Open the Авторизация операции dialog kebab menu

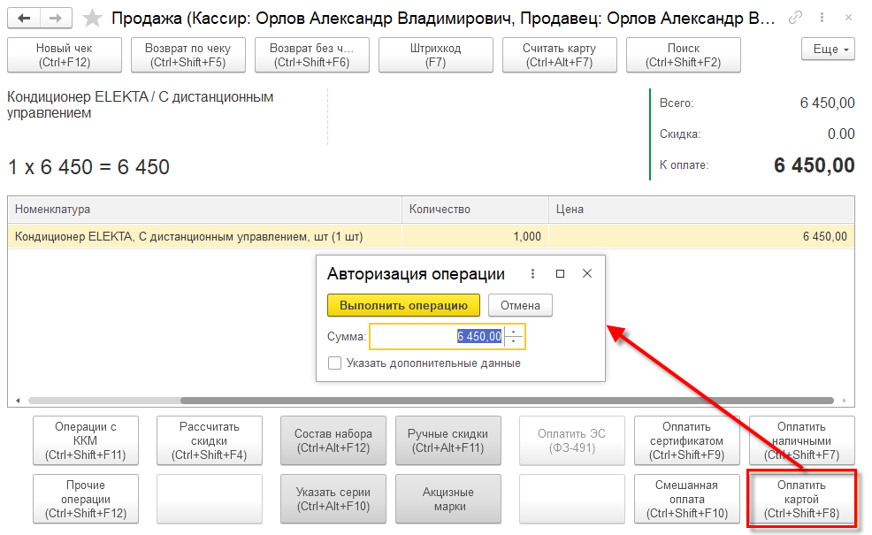532,273
